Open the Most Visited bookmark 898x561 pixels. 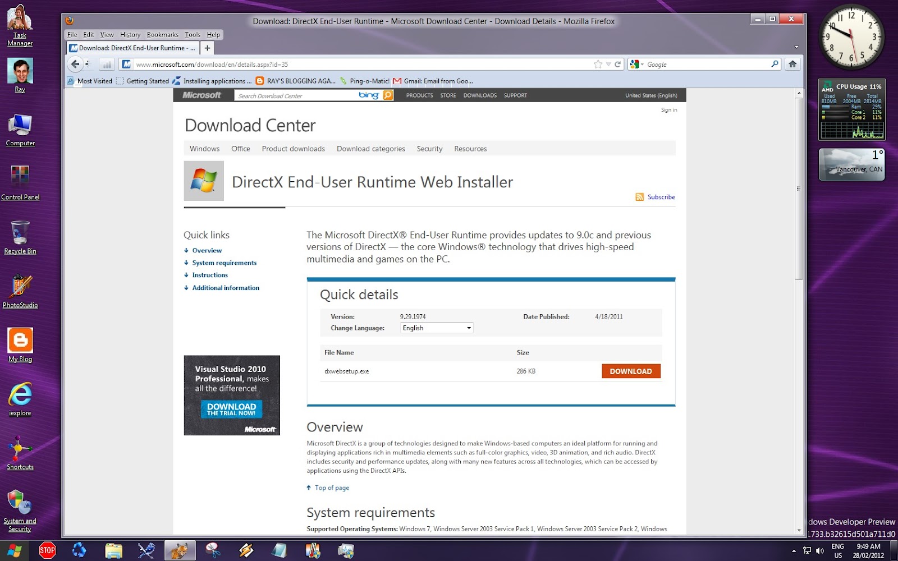pos(89,81)
